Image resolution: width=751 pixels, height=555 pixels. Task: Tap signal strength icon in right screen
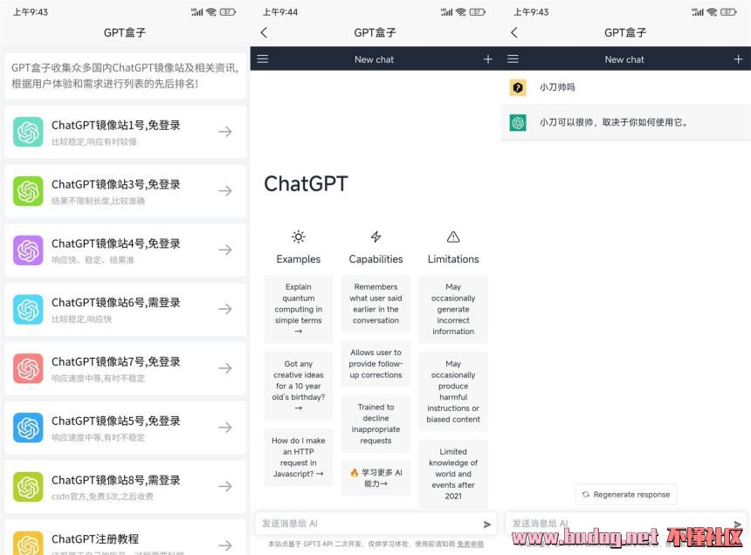(x=698, y=12)
